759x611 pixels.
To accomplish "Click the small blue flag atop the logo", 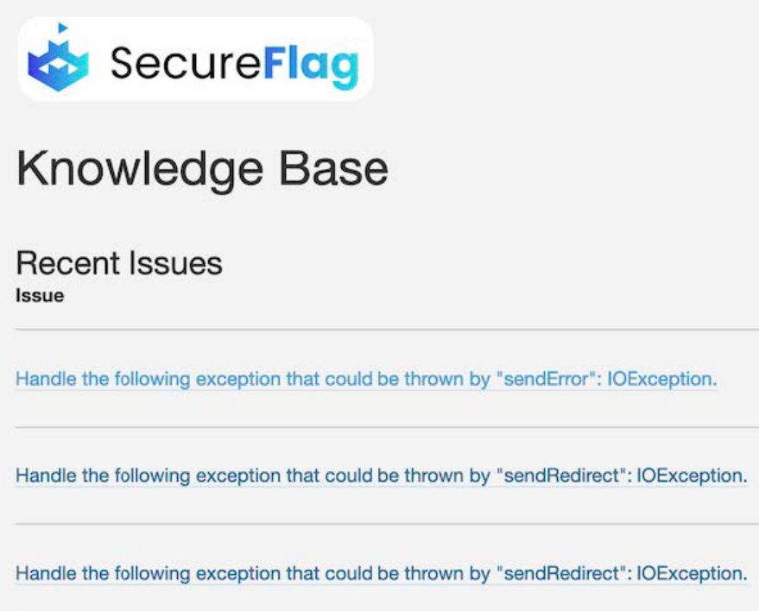I will (x=62, y=28).
